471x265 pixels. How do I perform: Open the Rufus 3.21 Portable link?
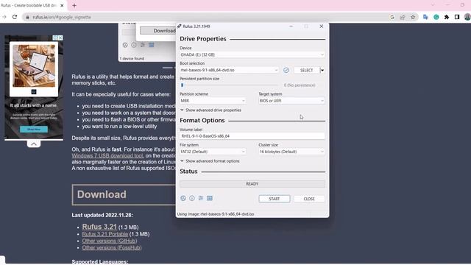(x=105, y=234)
